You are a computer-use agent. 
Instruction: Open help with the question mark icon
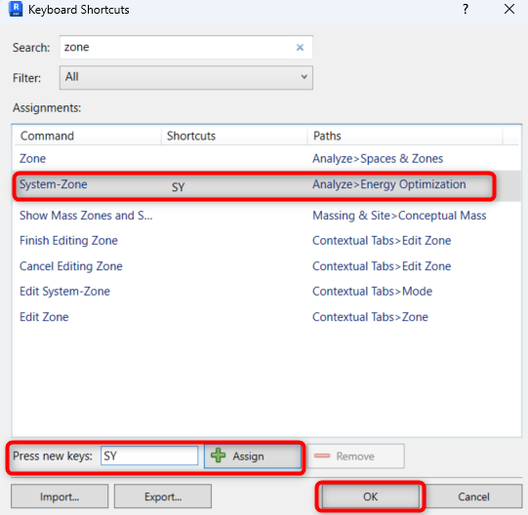[x=466, y=9]
